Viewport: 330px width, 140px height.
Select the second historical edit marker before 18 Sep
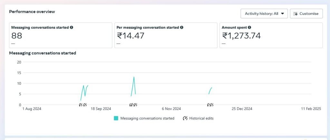[85, 105]
